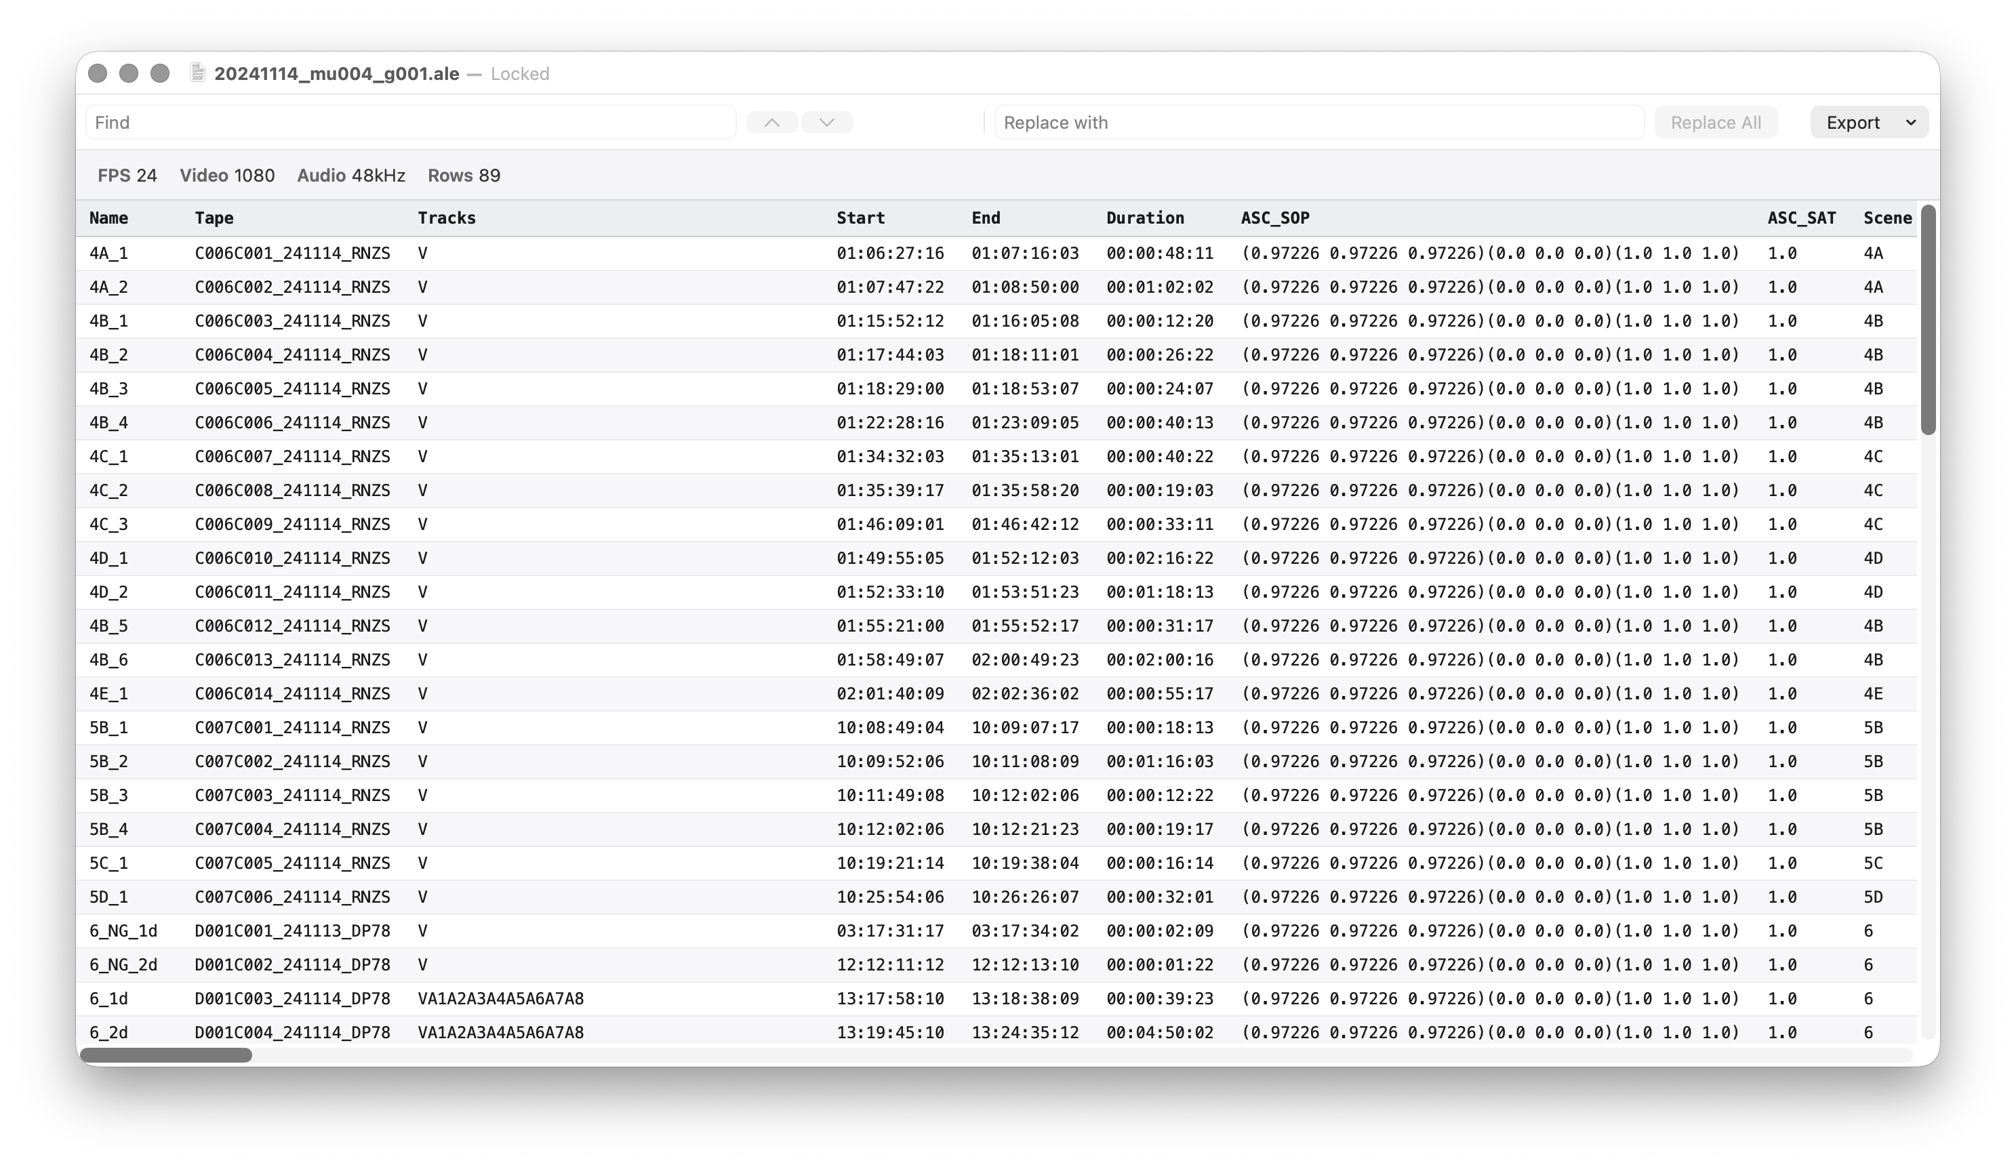Focus the Replace with field
The height and width of the screenshot is (1167, 2016).
(1318, 123)
